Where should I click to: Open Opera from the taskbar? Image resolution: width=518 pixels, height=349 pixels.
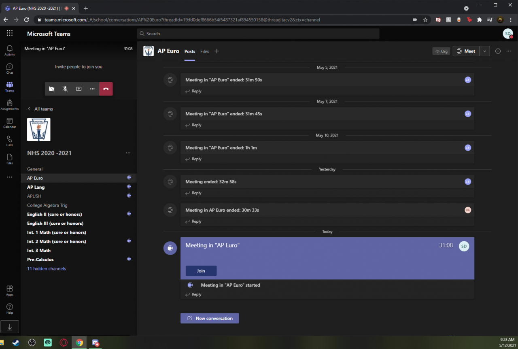(x=64, y=343)
